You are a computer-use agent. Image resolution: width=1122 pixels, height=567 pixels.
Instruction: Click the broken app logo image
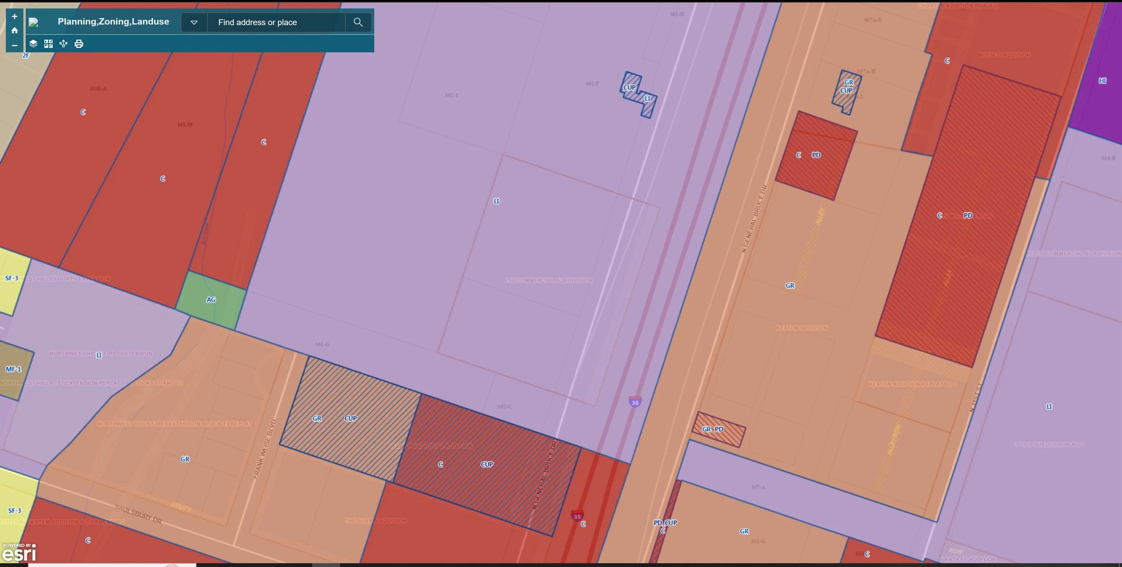tap(33, 22)
